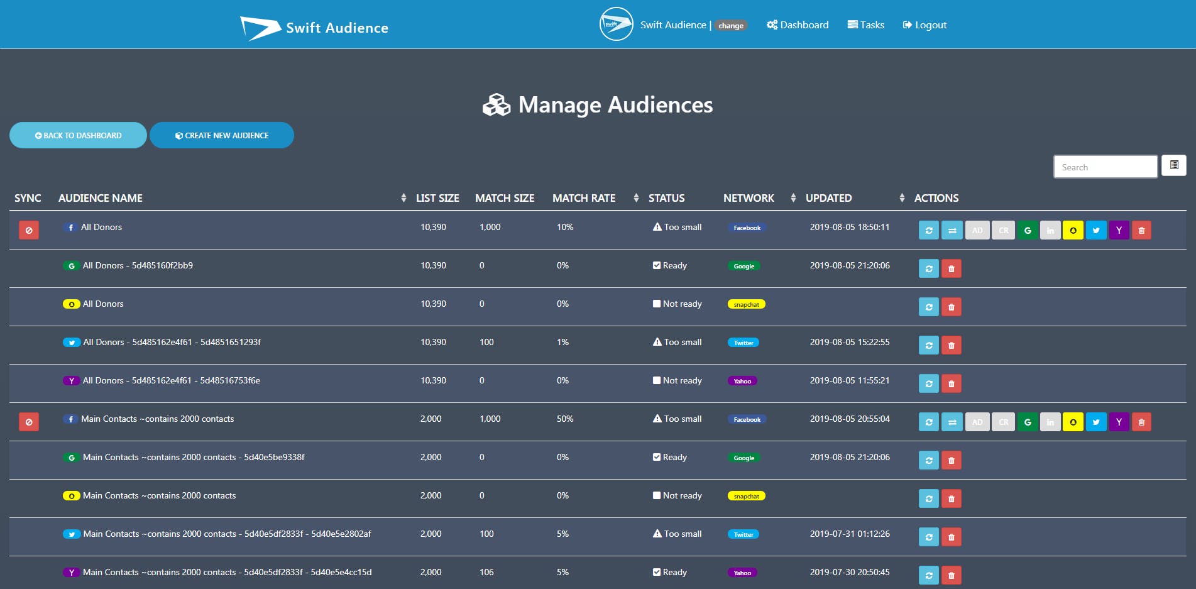Toggle the red sync-block icon for All Donors
This screenshot has height=589, width=1196.
[x=28, y=230]
